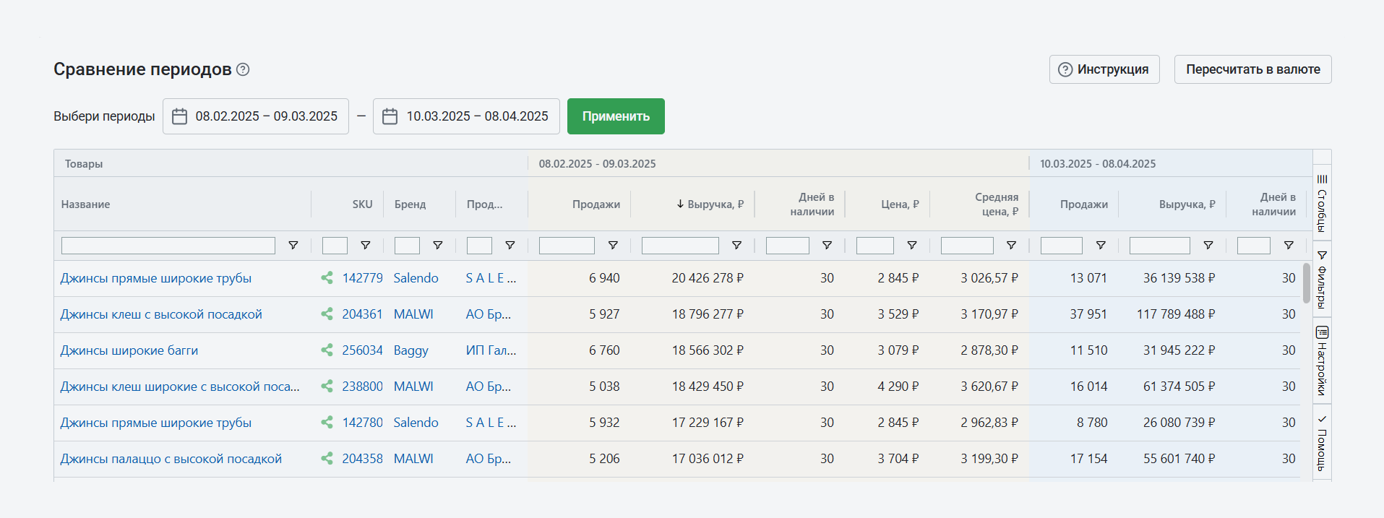
Task: Open filter icon for Бренд column
Action: [x=438, y=246]
